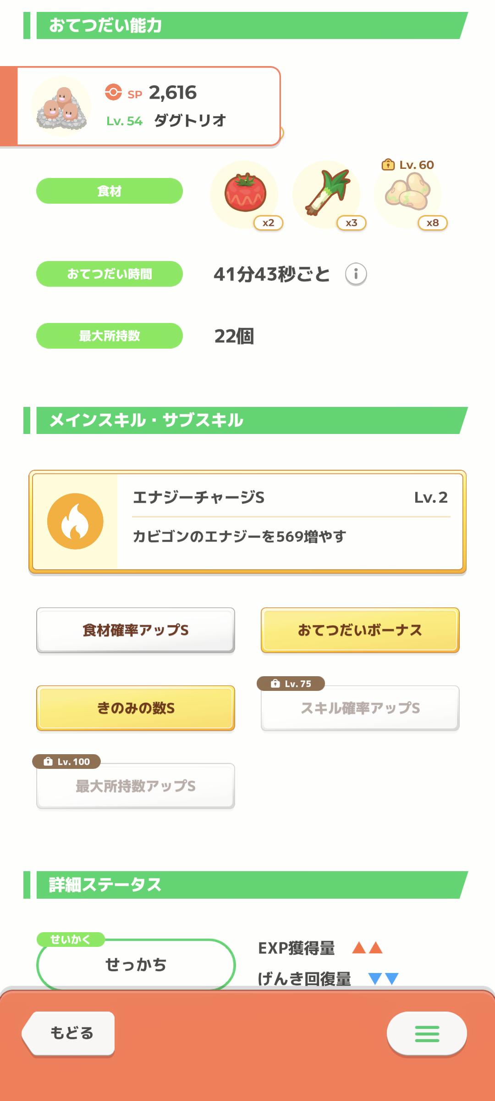Tap the Lv. 60 ingredient lock badge
Screen dimensions: 495x1101
click(408, 165)
